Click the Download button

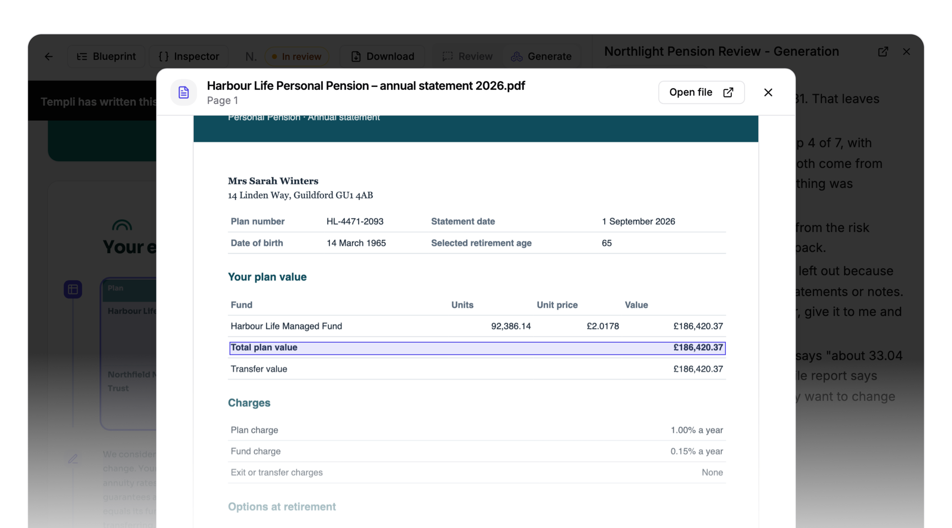(382, 57)
